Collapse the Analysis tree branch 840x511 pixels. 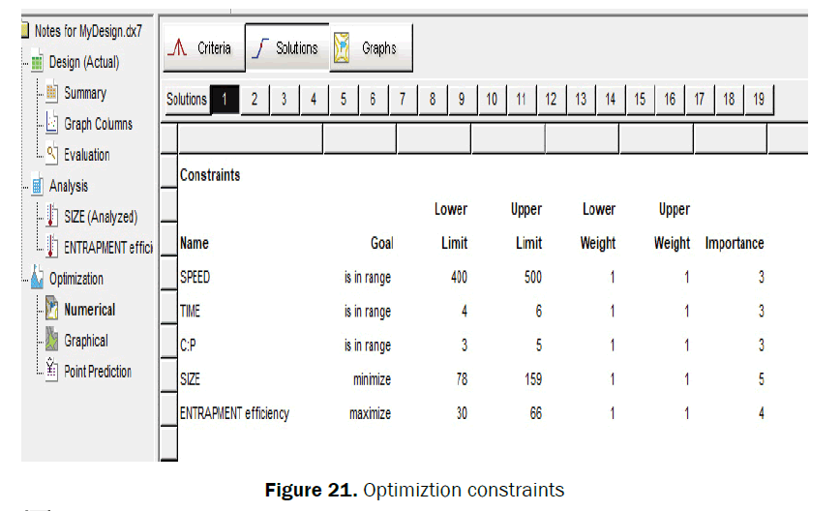pyautogui.click(x=36, y=186)
